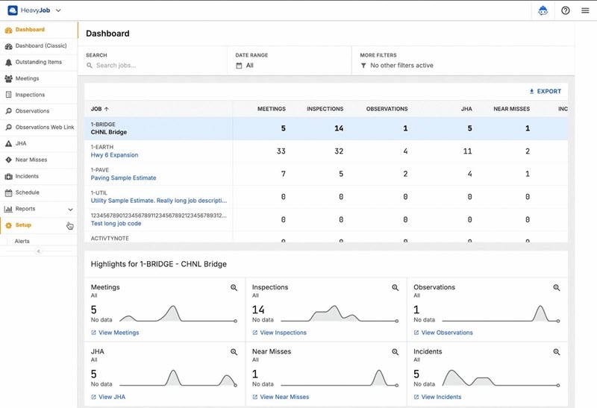The height and width of the screenshot is (408, 597).
Task: Click the Search jobs input field
Action: (x=149, y=66)
